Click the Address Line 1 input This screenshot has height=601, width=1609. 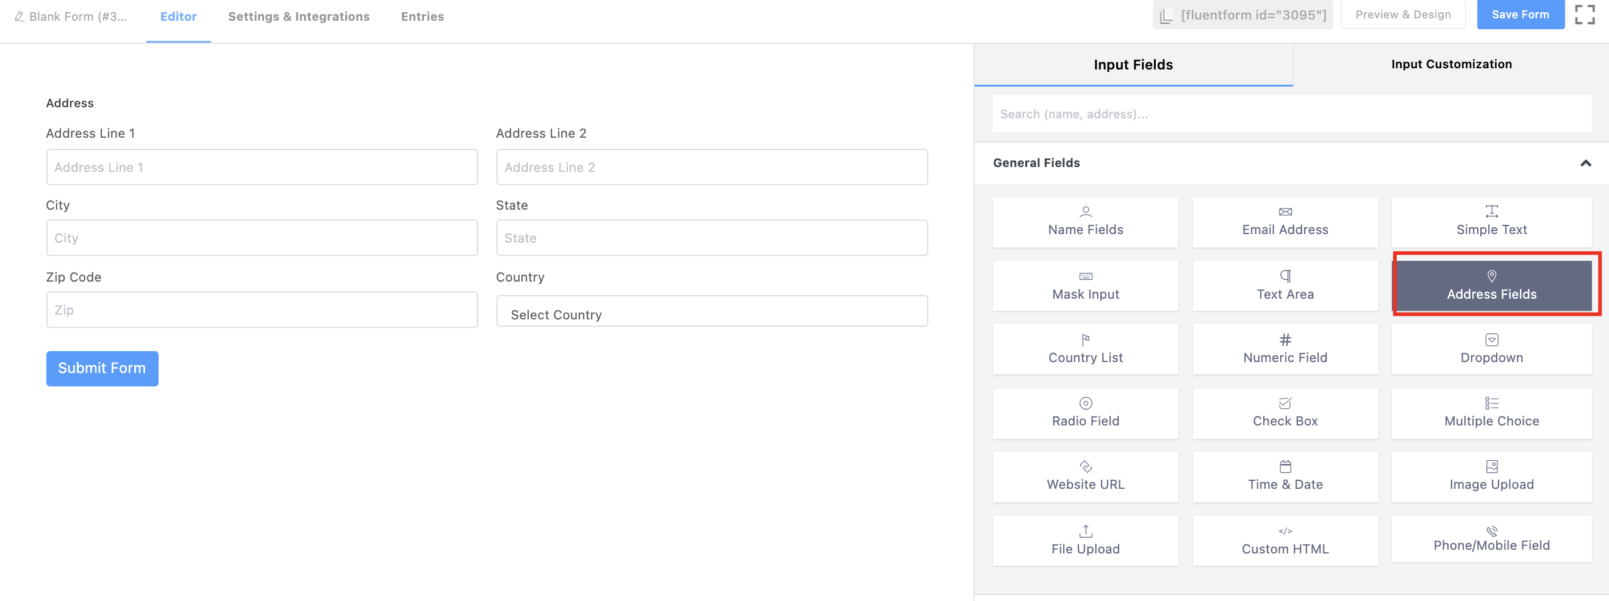tap(262, 166)
